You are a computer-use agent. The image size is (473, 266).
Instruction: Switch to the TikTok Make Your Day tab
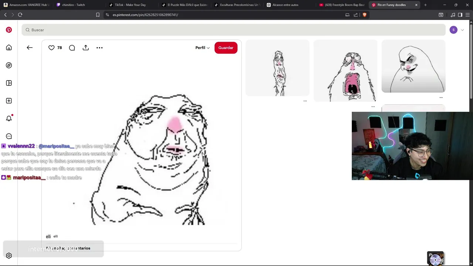pyautogui.click(x=132, y=5)
